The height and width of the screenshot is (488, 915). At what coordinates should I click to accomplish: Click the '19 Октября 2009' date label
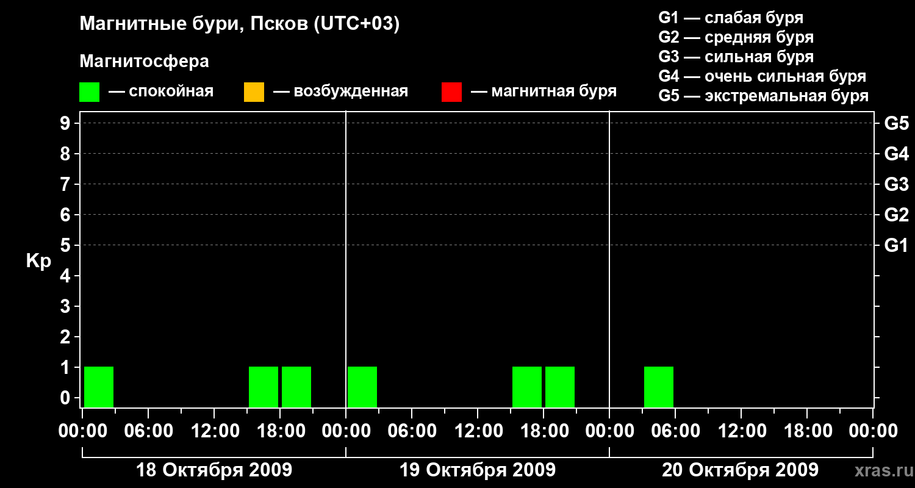[478, 470]
